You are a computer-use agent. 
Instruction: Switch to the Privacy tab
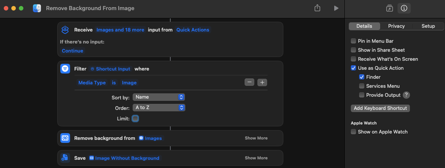pos(396,26)
